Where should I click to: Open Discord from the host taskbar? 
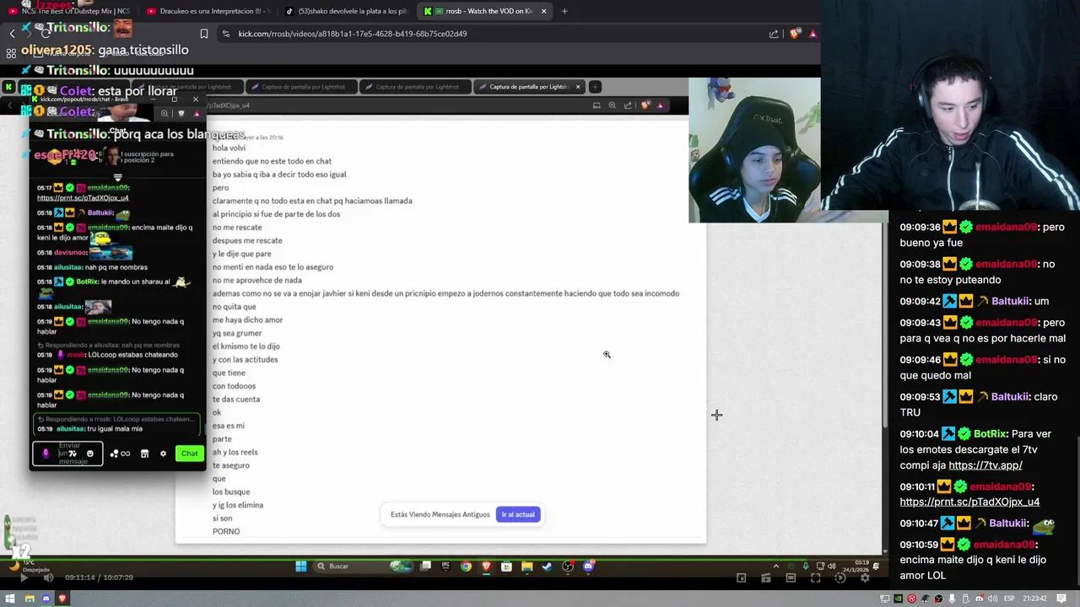[46, 599]
